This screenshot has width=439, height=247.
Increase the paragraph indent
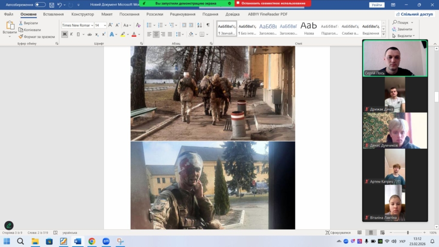point(191,25)
